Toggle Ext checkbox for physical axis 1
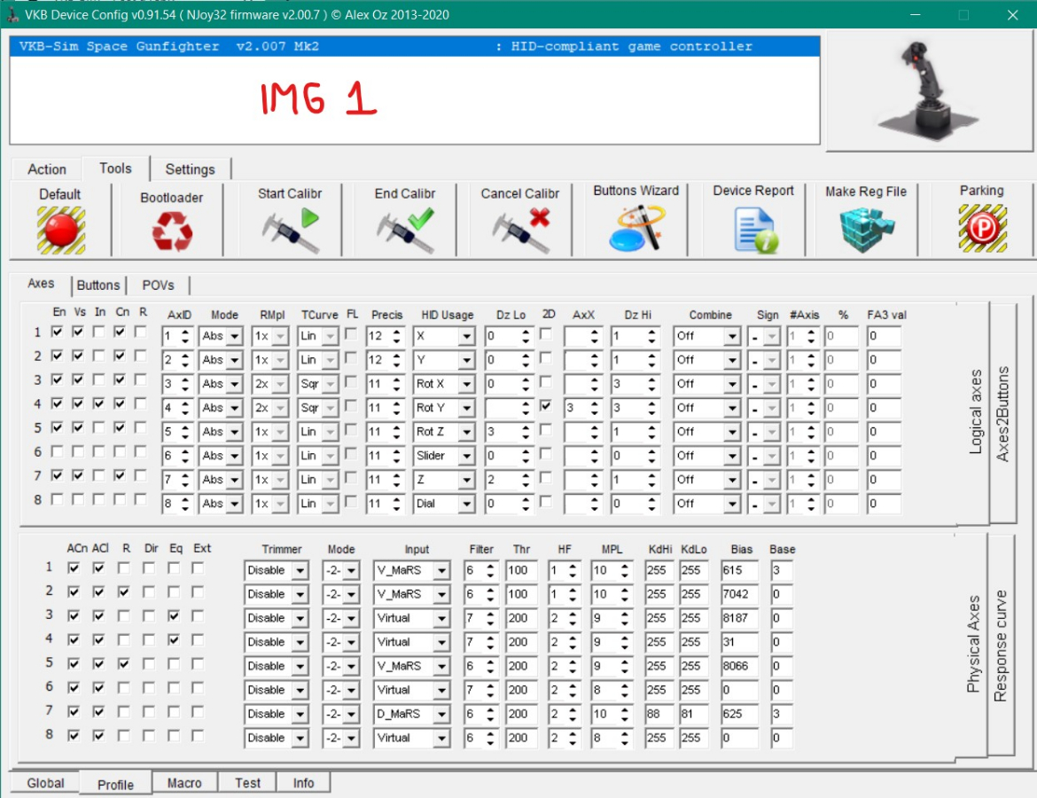The height and width of the screenshot is (798, 1037). (x=198, y=567)
